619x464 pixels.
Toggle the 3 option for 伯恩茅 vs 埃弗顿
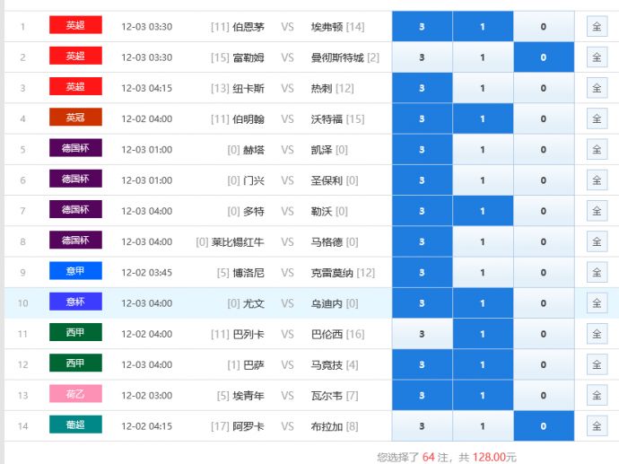click(422, 27)
